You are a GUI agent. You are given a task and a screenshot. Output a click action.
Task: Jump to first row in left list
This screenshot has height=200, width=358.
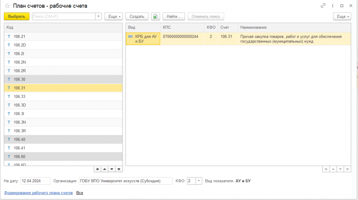[98, 169]
